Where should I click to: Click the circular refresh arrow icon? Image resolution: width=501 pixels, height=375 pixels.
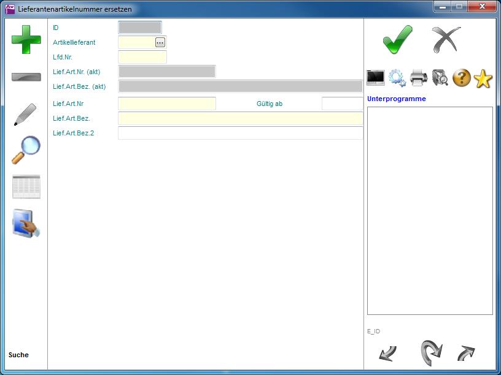[431, 353]
